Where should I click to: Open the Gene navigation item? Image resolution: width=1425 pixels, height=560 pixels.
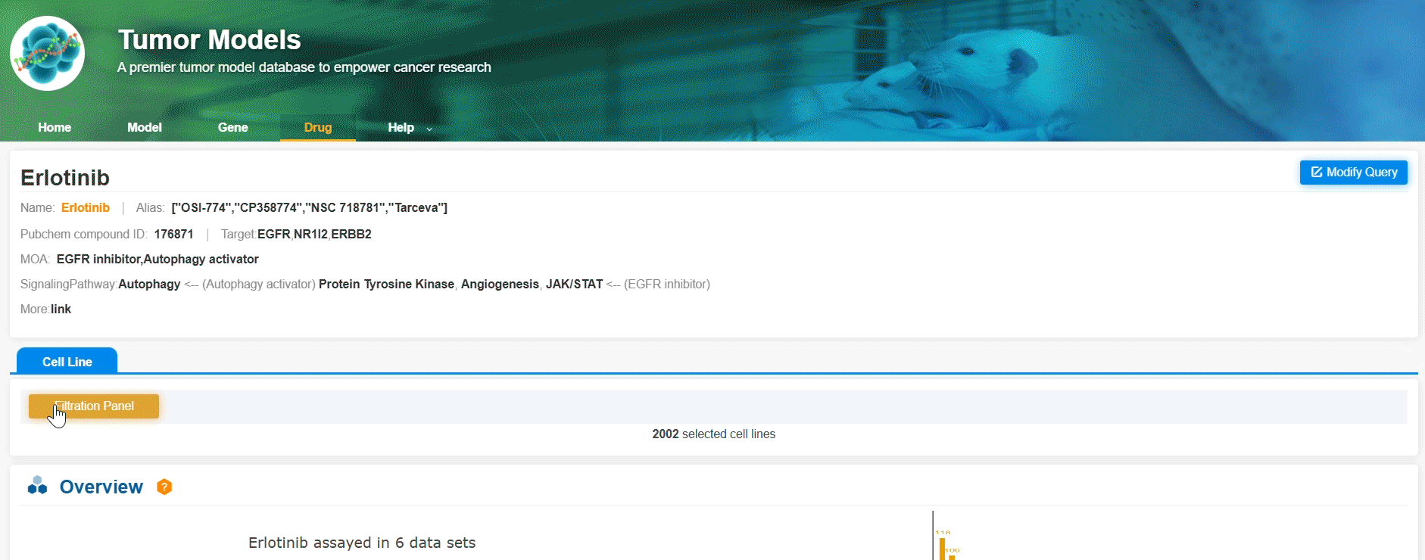[232, 128]
